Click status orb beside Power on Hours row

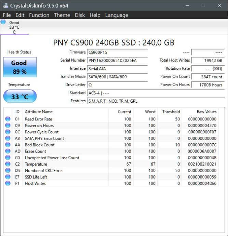(8, 126)
